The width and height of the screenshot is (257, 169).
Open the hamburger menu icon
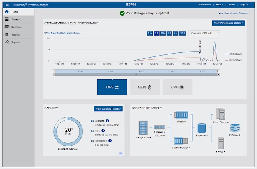[7, 4]
